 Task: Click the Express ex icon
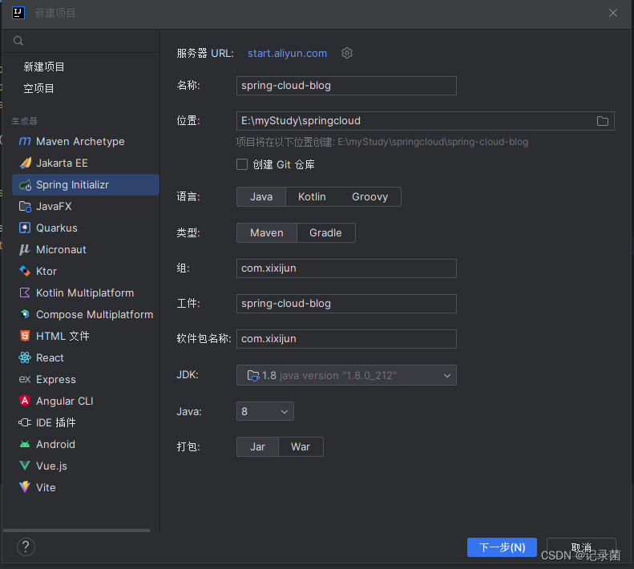coord(25,379)
